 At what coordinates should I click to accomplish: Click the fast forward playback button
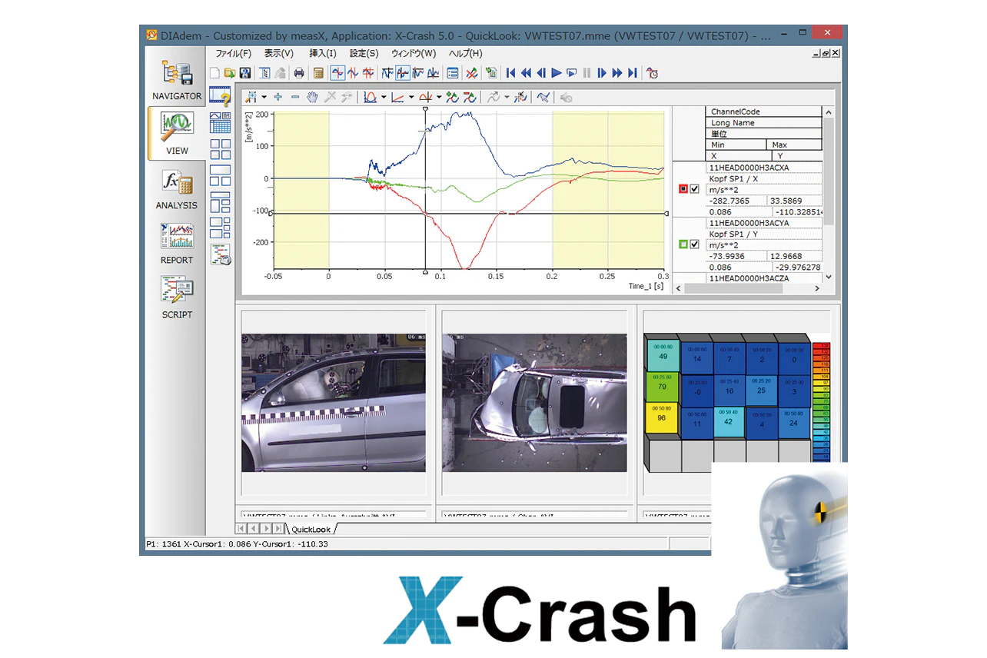[x=617, y=73]
